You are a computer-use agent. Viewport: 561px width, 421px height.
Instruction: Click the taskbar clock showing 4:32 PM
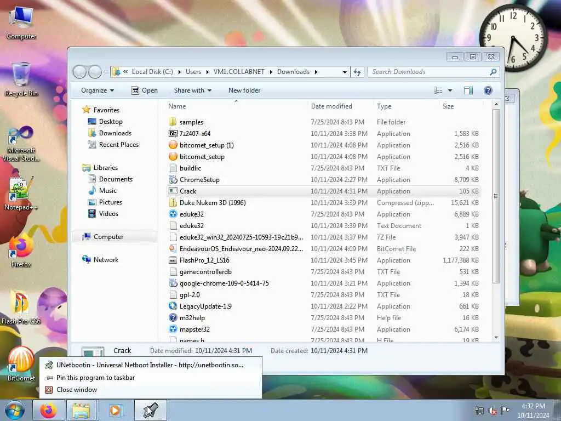(533, 410)
